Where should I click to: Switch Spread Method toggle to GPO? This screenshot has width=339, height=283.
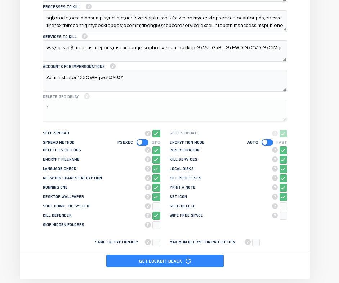[142, 142]
